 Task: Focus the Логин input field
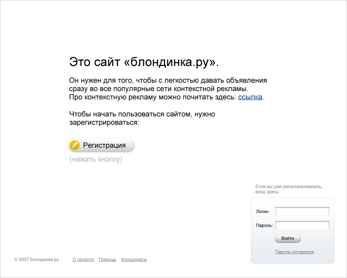[302, 211]
